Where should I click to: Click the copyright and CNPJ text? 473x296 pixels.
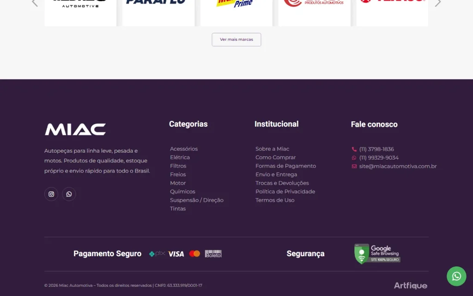coord(123,285)
